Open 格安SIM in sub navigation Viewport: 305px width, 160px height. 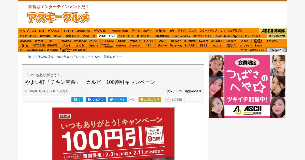pos(45,36)
